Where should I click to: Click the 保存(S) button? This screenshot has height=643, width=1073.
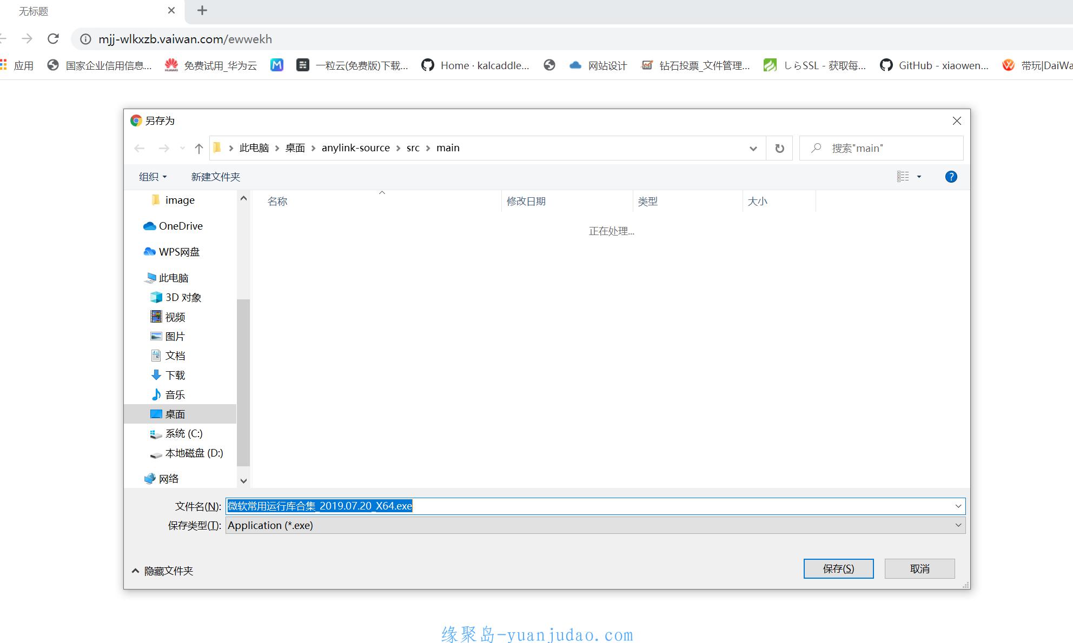(838, 568)
